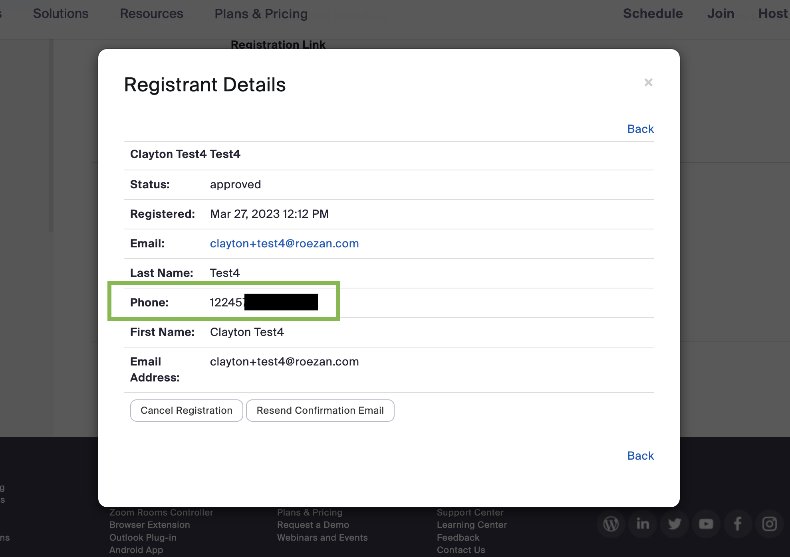Open the WordPress blog icon
Viewport: 790px width, 557px height.
611,524
